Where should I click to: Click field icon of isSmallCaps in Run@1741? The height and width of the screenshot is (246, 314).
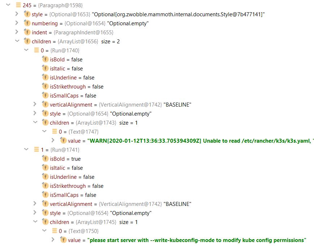(x=45, y=195)
